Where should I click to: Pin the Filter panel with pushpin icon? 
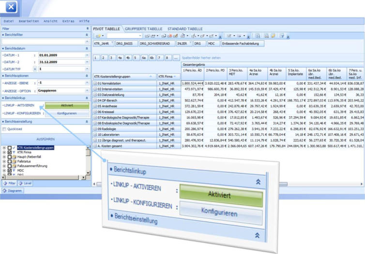click(x=87, y=29)
